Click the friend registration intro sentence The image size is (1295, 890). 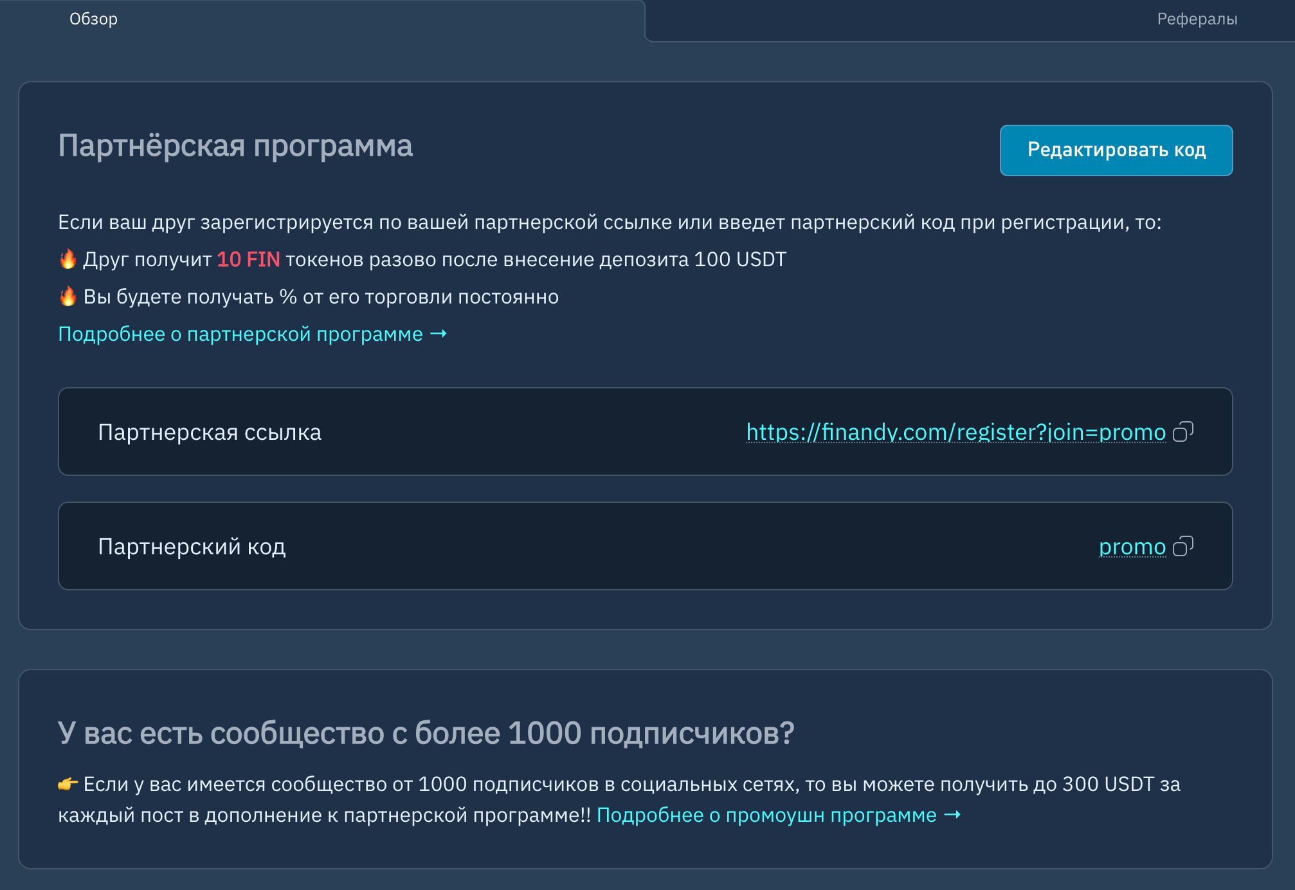click(610, 222)
